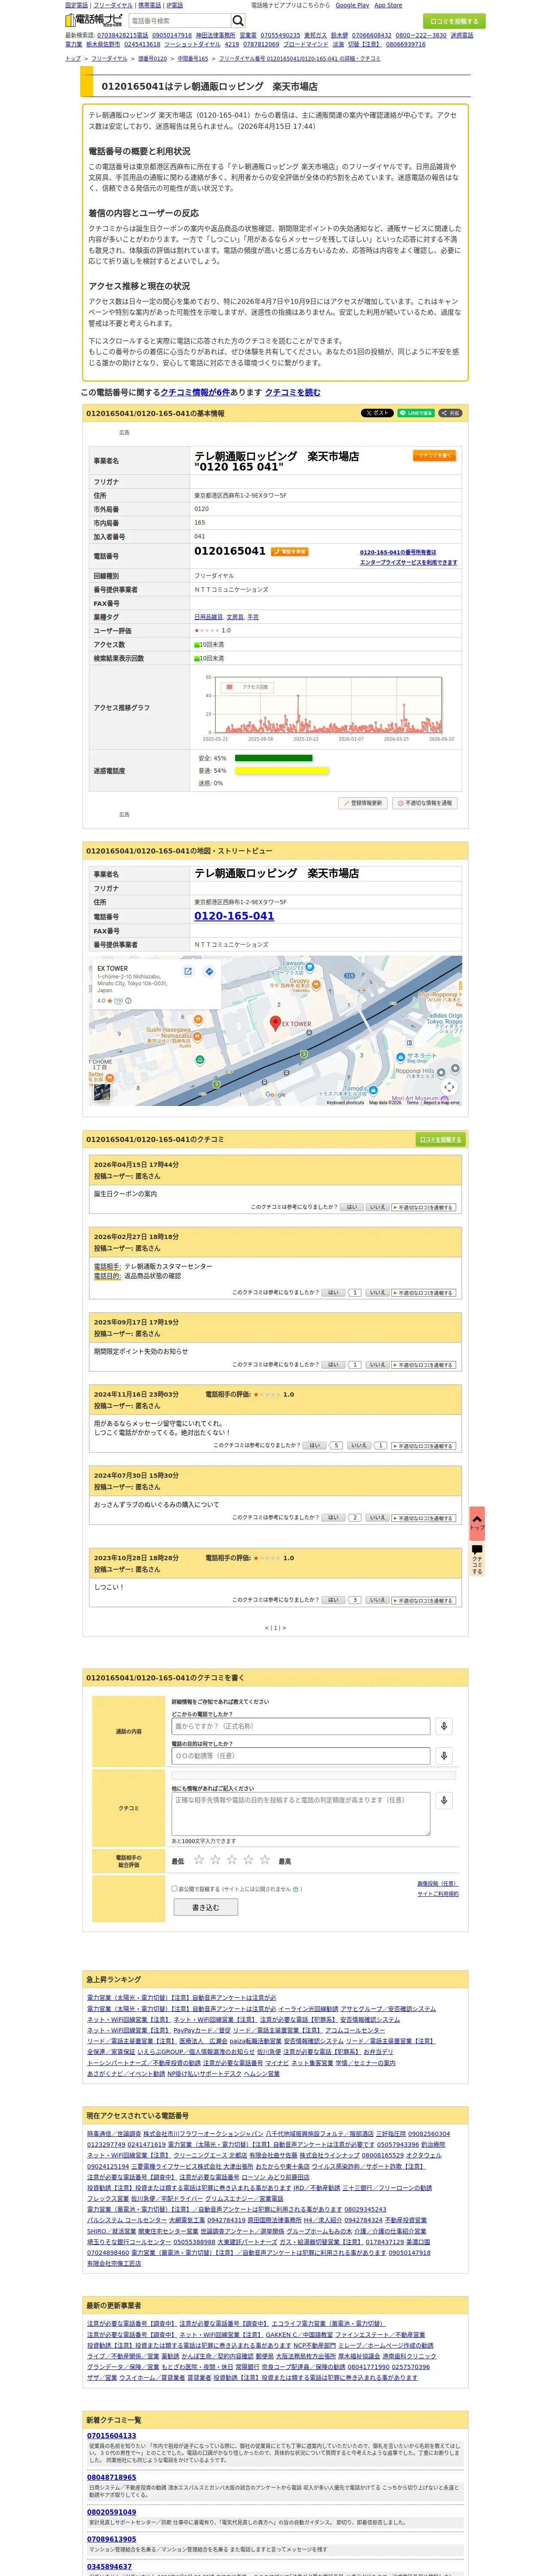The height and width of the screenshot is (2576, 551).
Task: Click green 口コミを投稿する button in page header
Action: [454, 21]
